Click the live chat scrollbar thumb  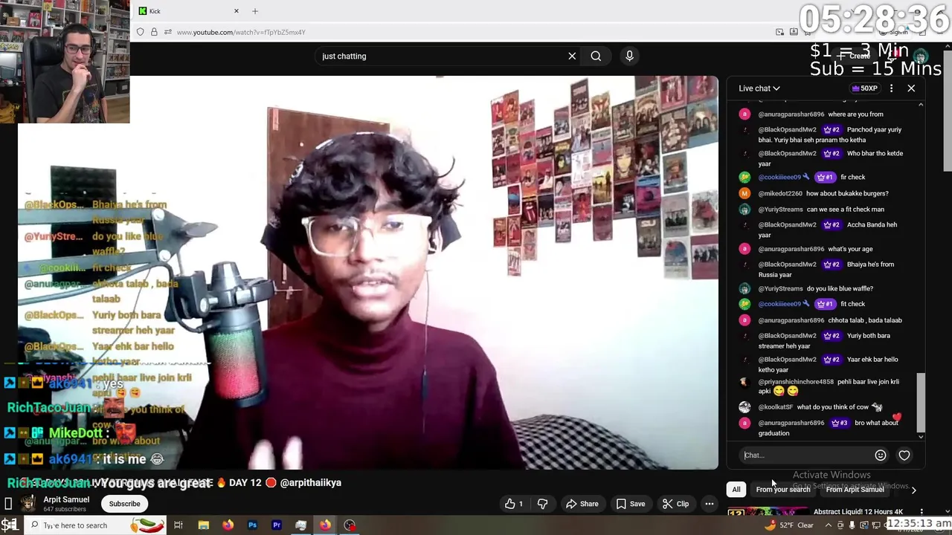(x=921, y=401)
